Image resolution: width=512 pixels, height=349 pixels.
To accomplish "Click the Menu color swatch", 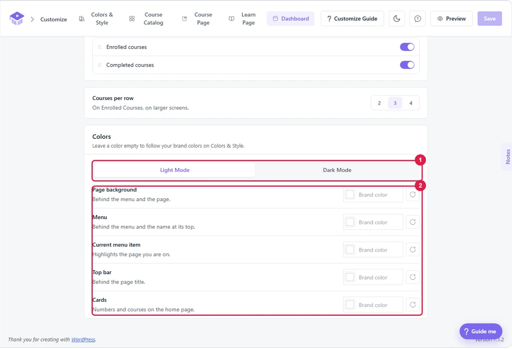I will pos(350,222).
